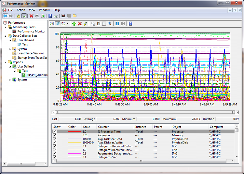Image resolution: width=244 pixels, height=174 pixels.
Task: Delete selected counter with graph toolbar X
Action: tap(80, 24)
